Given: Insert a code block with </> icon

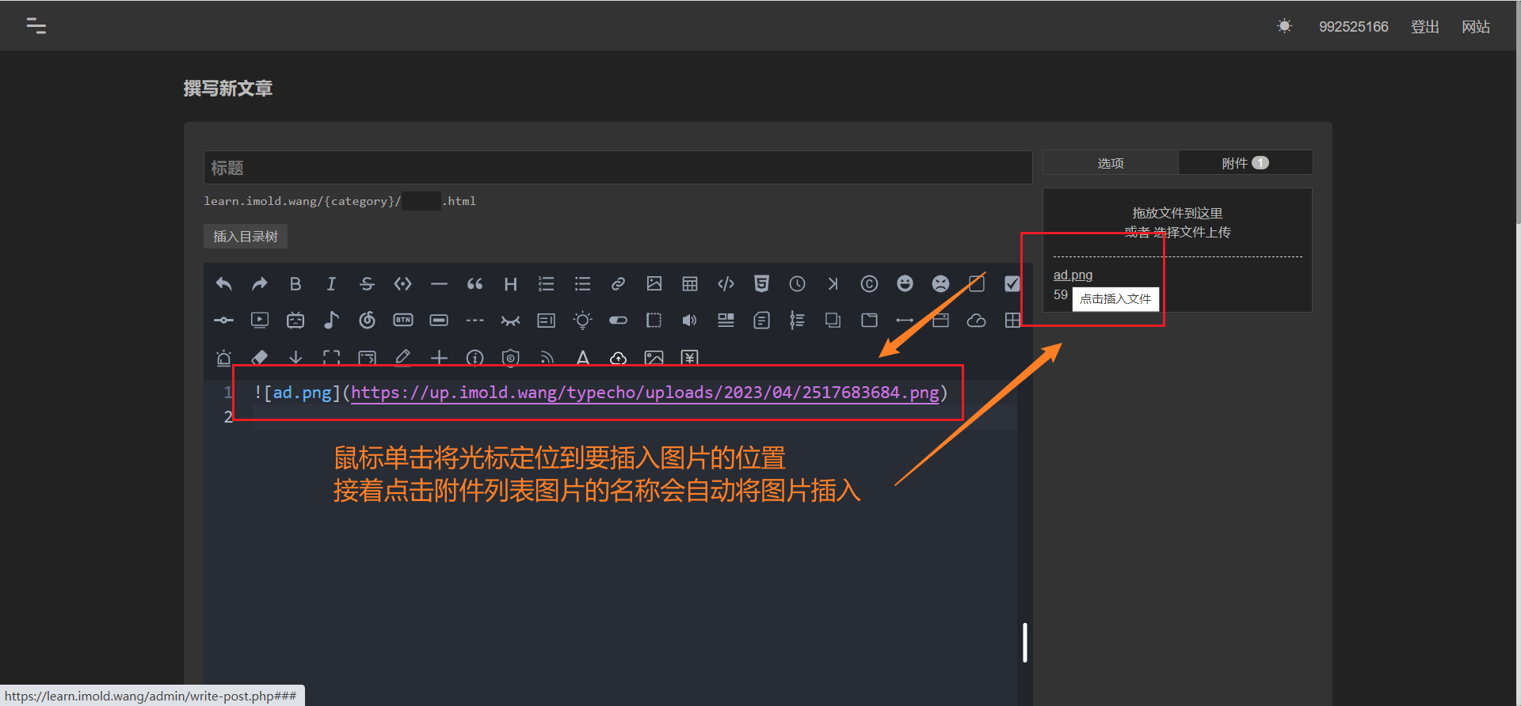Looking at the screenshot, I should (726, 283).
